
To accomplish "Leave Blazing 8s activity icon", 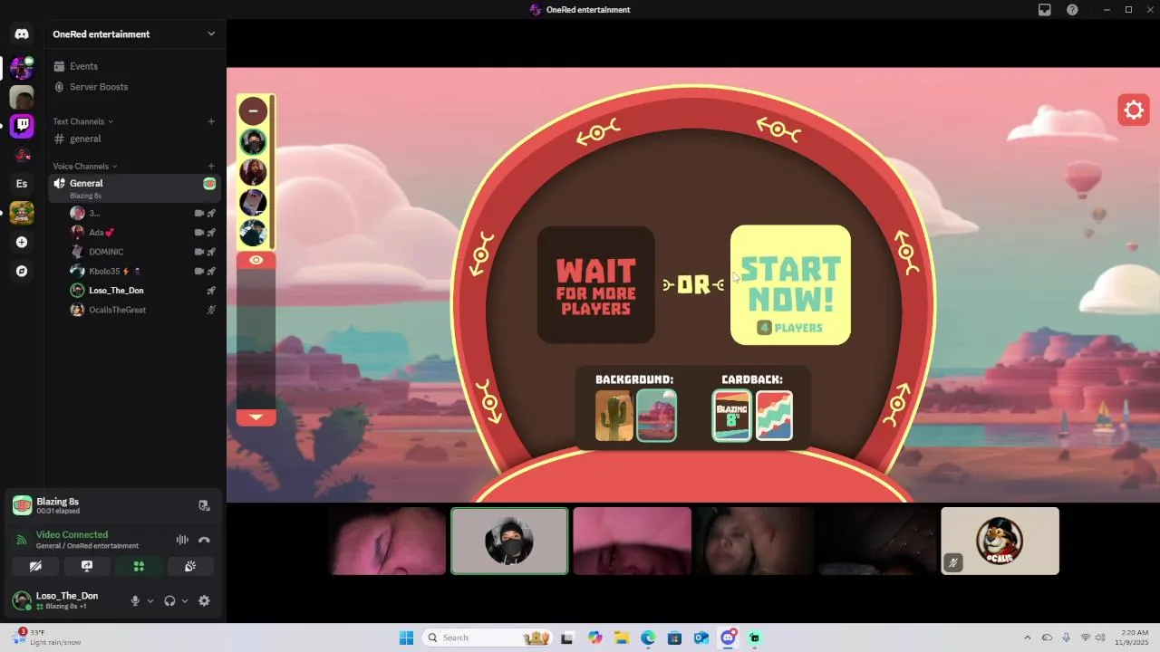I will [x=204, y=505].
